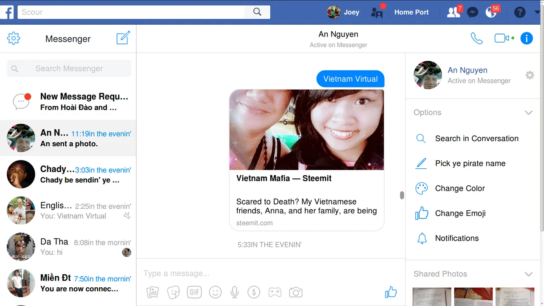544x306 pixels.
Task: Open the third shared photo thumbnail
Action: (x=515, y=297)
